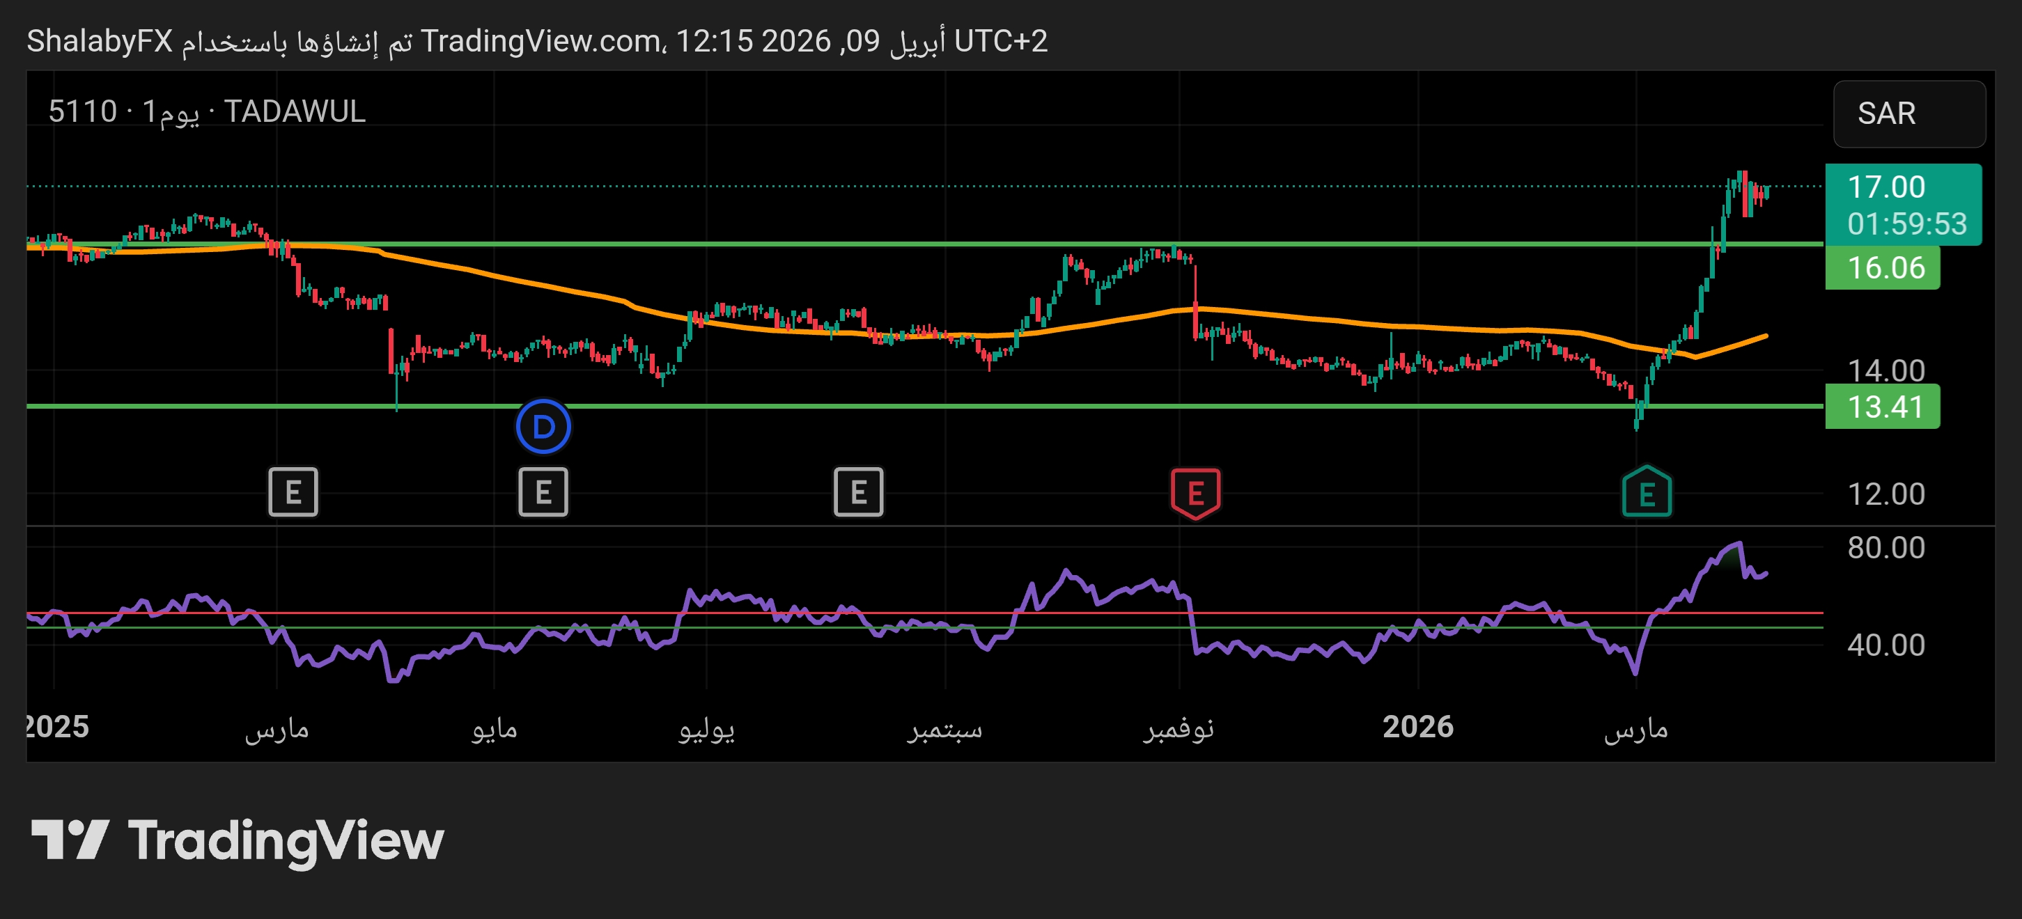This screenshot has width=2022, height=919.
Task: Click the 80.00 RSI scale value
Action: click(1885, 548)
